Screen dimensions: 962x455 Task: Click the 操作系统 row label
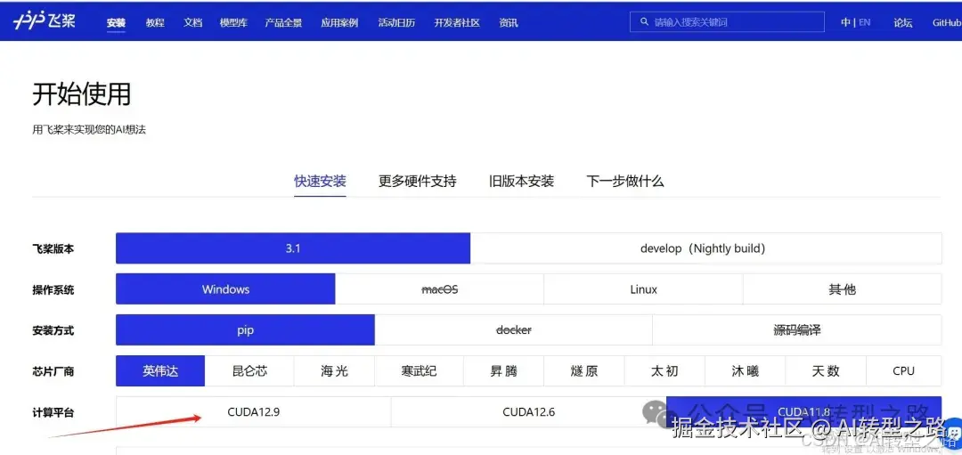click(x=53, y=290)
